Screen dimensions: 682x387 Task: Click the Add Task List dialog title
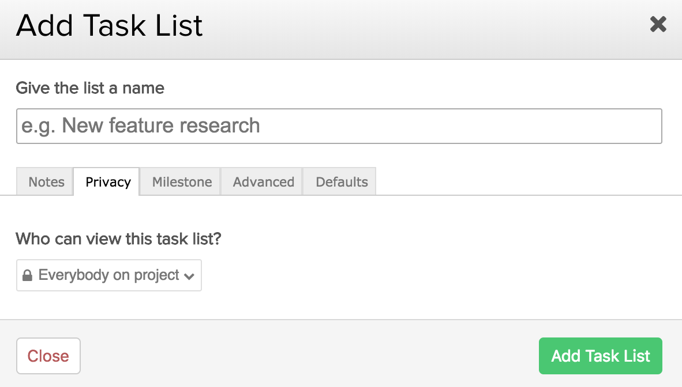coord(110,26)
